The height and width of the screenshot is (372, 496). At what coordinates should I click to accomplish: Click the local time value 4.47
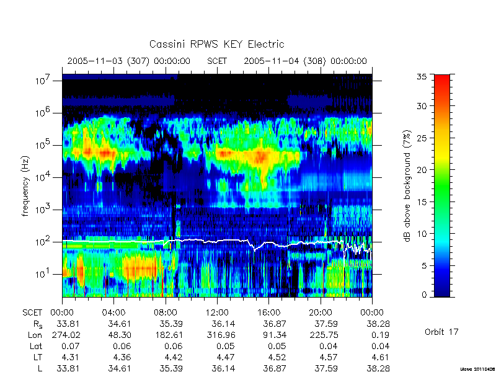[226, 357]
